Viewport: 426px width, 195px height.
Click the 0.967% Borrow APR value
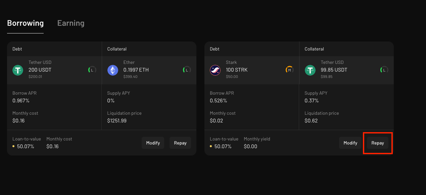tap(20, 101)
